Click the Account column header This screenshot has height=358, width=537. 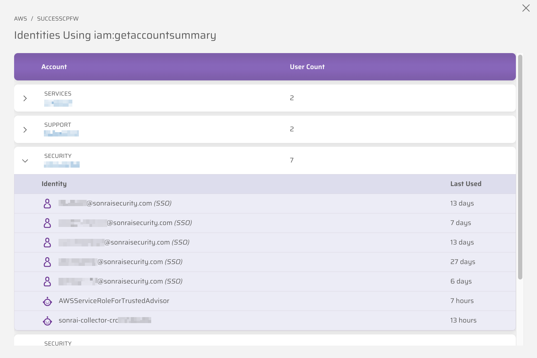(54, 67)
